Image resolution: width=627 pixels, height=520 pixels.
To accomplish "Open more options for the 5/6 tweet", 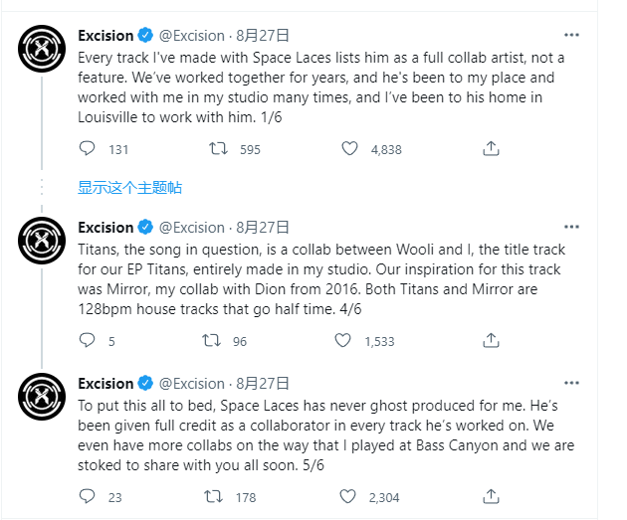I will pyautogui.click(x=571, y=383).
